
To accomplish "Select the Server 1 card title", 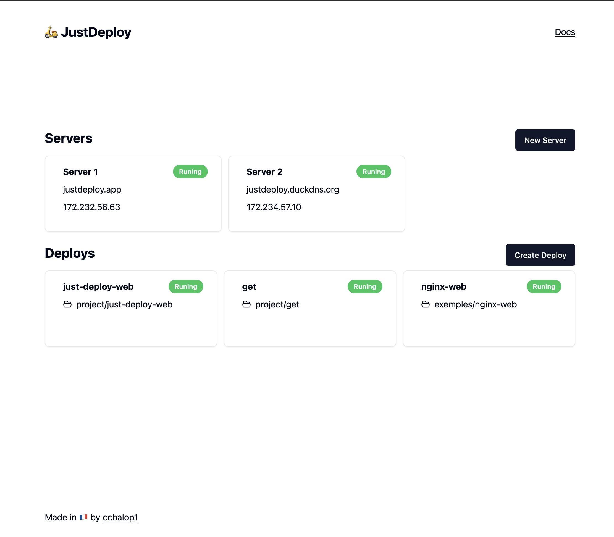I will tap(80, 172).
